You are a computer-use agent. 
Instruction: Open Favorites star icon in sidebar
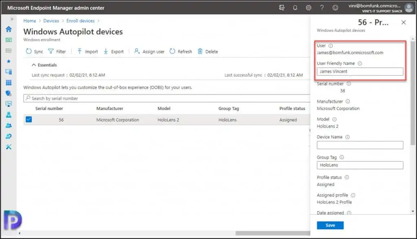(9, 61)
